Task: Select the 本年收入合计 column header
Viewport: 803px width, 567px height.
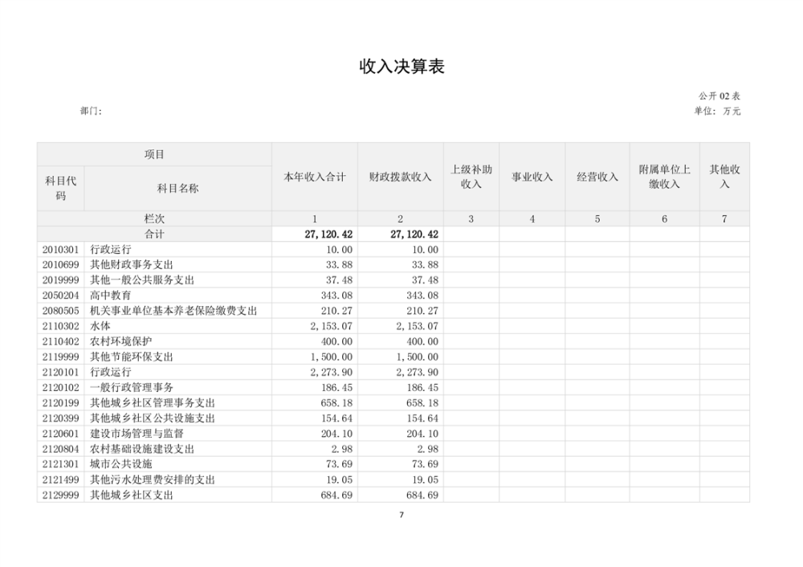Action: pos(315,177)
